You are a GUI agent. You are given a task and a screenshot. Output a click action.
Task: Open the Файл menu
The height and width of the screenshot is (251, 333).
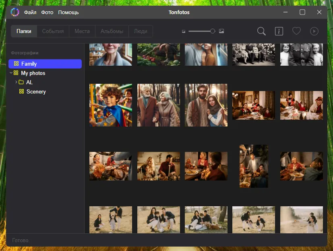point(30,12)
